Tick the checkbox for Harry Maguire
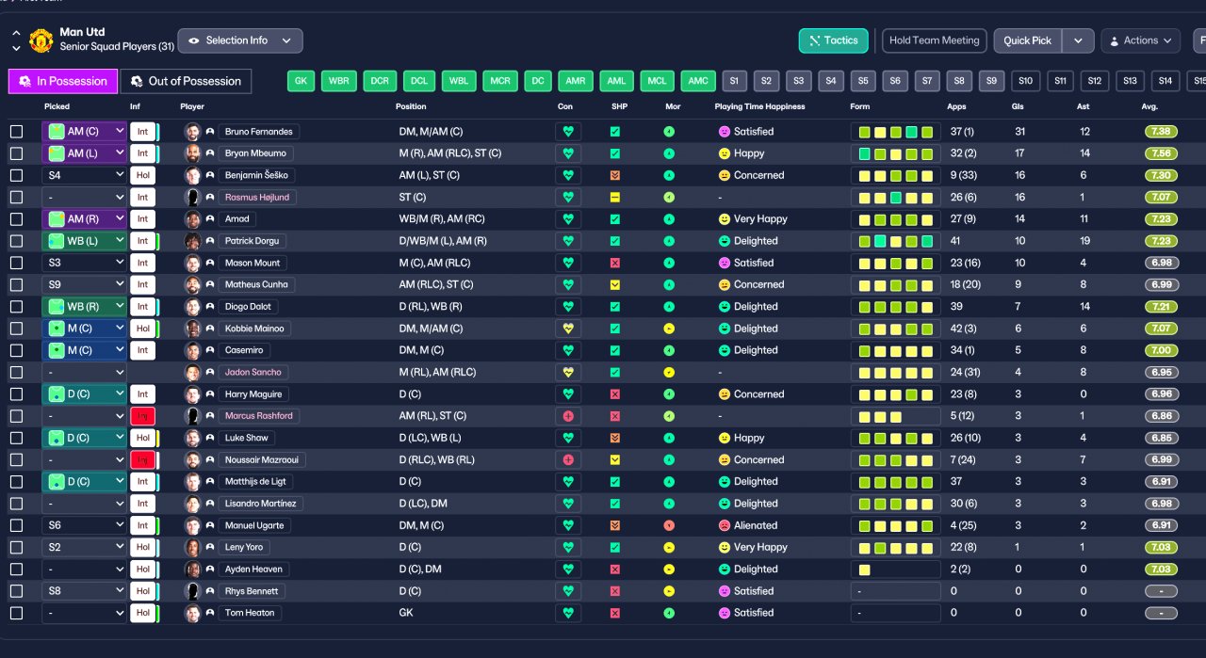Viewport: 1206px width, 658px height. click(x=16, y=394)
